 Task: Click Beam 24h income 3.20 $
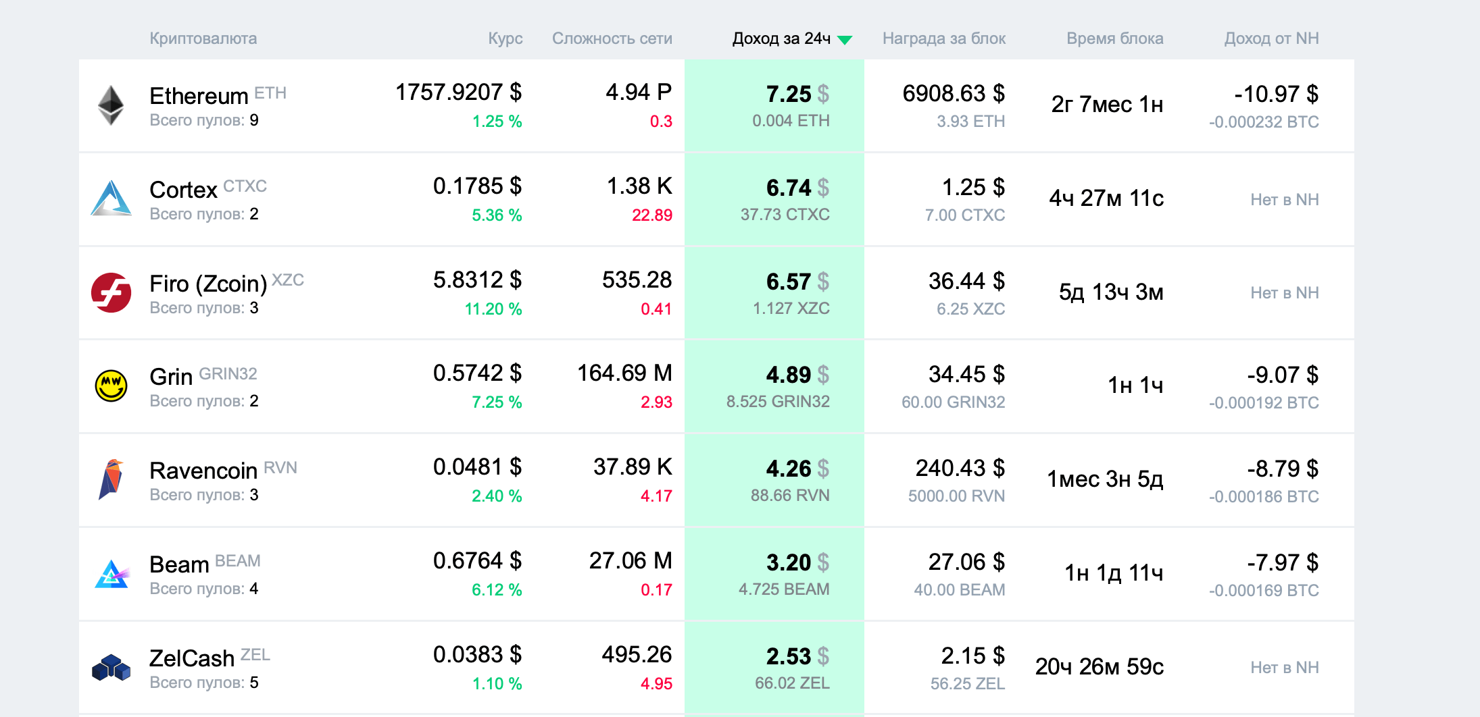pyautogui.click(x=797, y=562)
